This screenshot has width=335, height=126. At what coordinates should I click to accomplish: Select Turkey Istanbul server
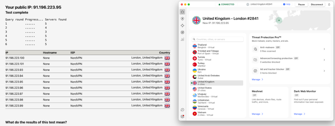click(217, 64)
